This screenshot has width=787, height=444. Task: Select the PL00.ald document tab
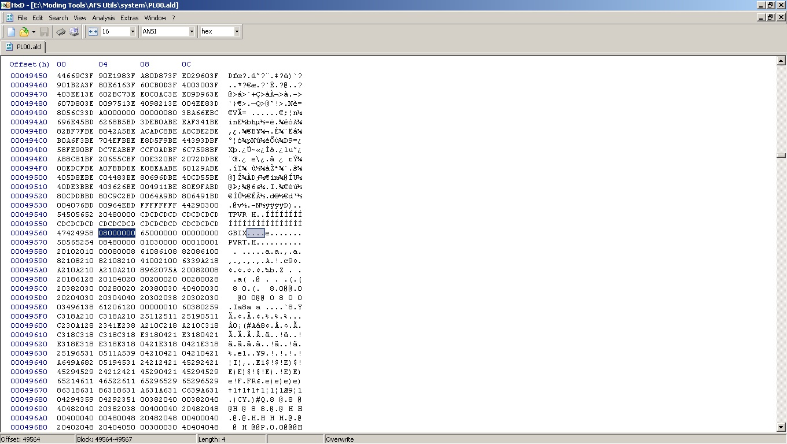coord(23,47)
